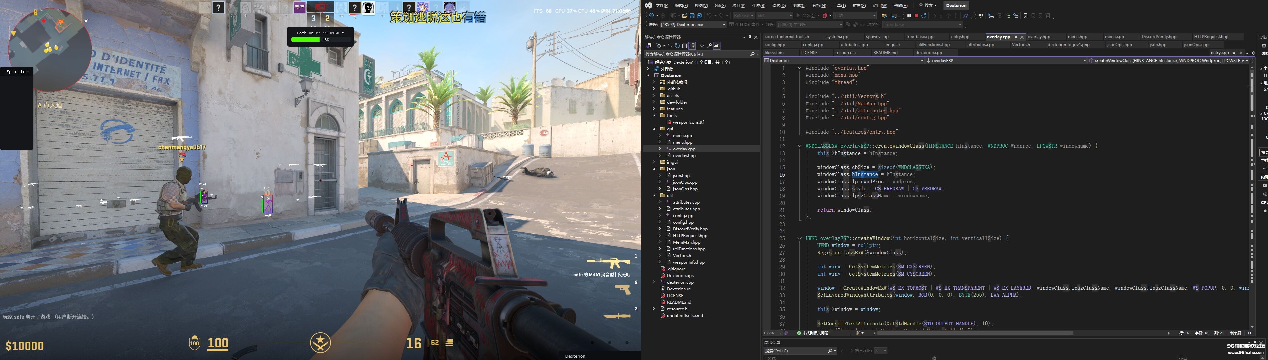The height and width of the screenshot is (360, 1268).
Task: Click the pin icon on overlay.cpp tab
Action: pos(1016,37)
